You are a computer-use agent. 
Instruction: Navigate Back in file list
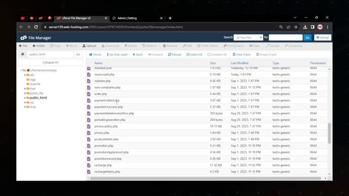(x=137, y=54)
